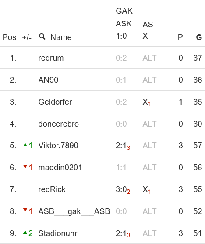The width and height of the screenshot is (205, 244).
Task: Select doncerebro in the ranking
Action: click(58, 124)
